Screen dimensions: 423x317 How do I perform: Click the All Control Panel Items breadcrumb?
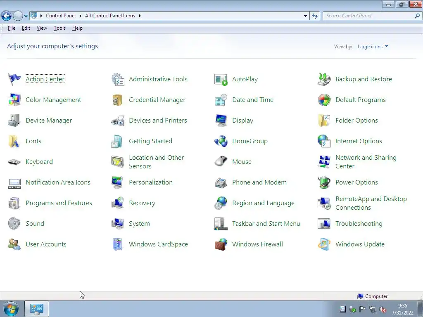(110, 16)
